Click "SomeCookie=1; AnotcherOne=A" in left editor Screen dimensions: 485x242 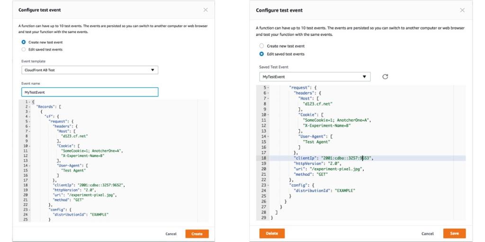(x=92, y=151)
